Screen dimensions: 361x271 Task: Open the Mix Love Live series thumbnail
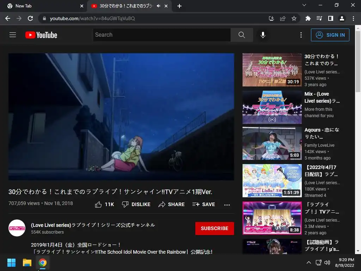[272, 107]
